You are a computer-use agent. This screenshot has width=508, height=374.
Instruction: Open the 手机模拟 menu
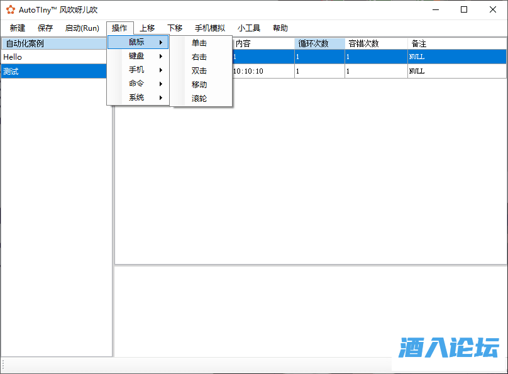tap(210, 28)
